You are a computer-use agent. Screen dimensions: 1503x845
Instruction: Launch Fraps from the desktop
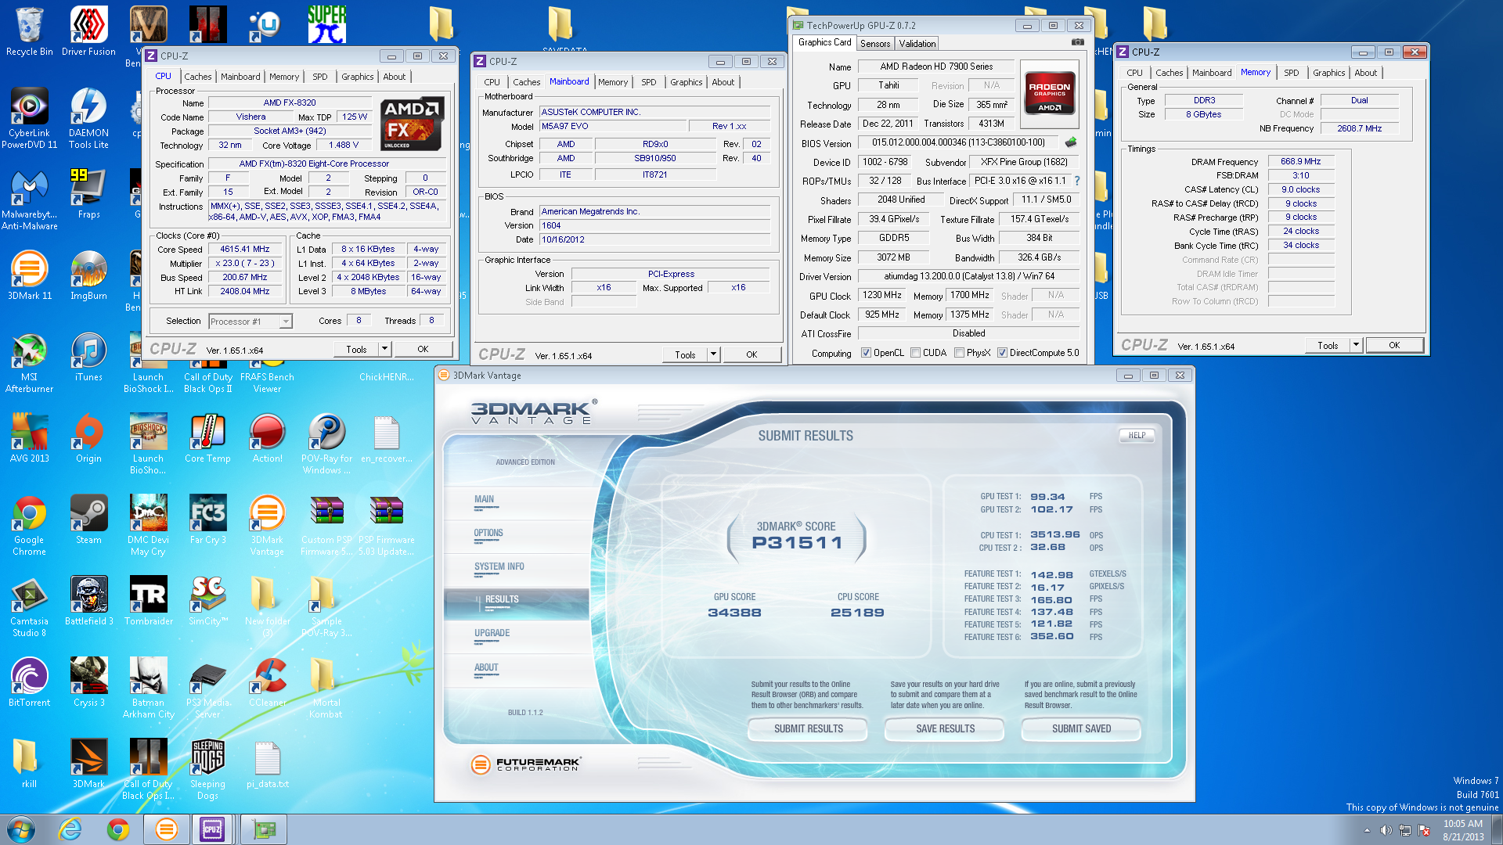(x=88, y=194)
